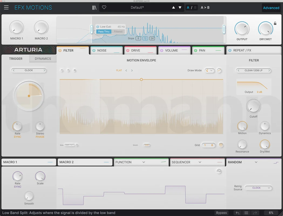
Task: Click the Cutoff knob
Action: [253, 106]
